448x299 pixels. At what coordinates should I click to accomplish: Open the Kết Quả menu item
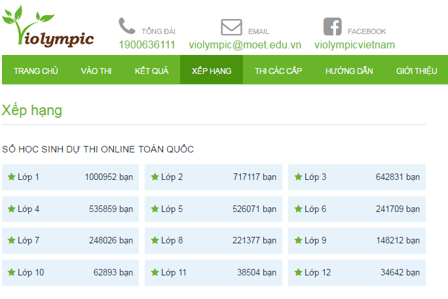[151, 71]
